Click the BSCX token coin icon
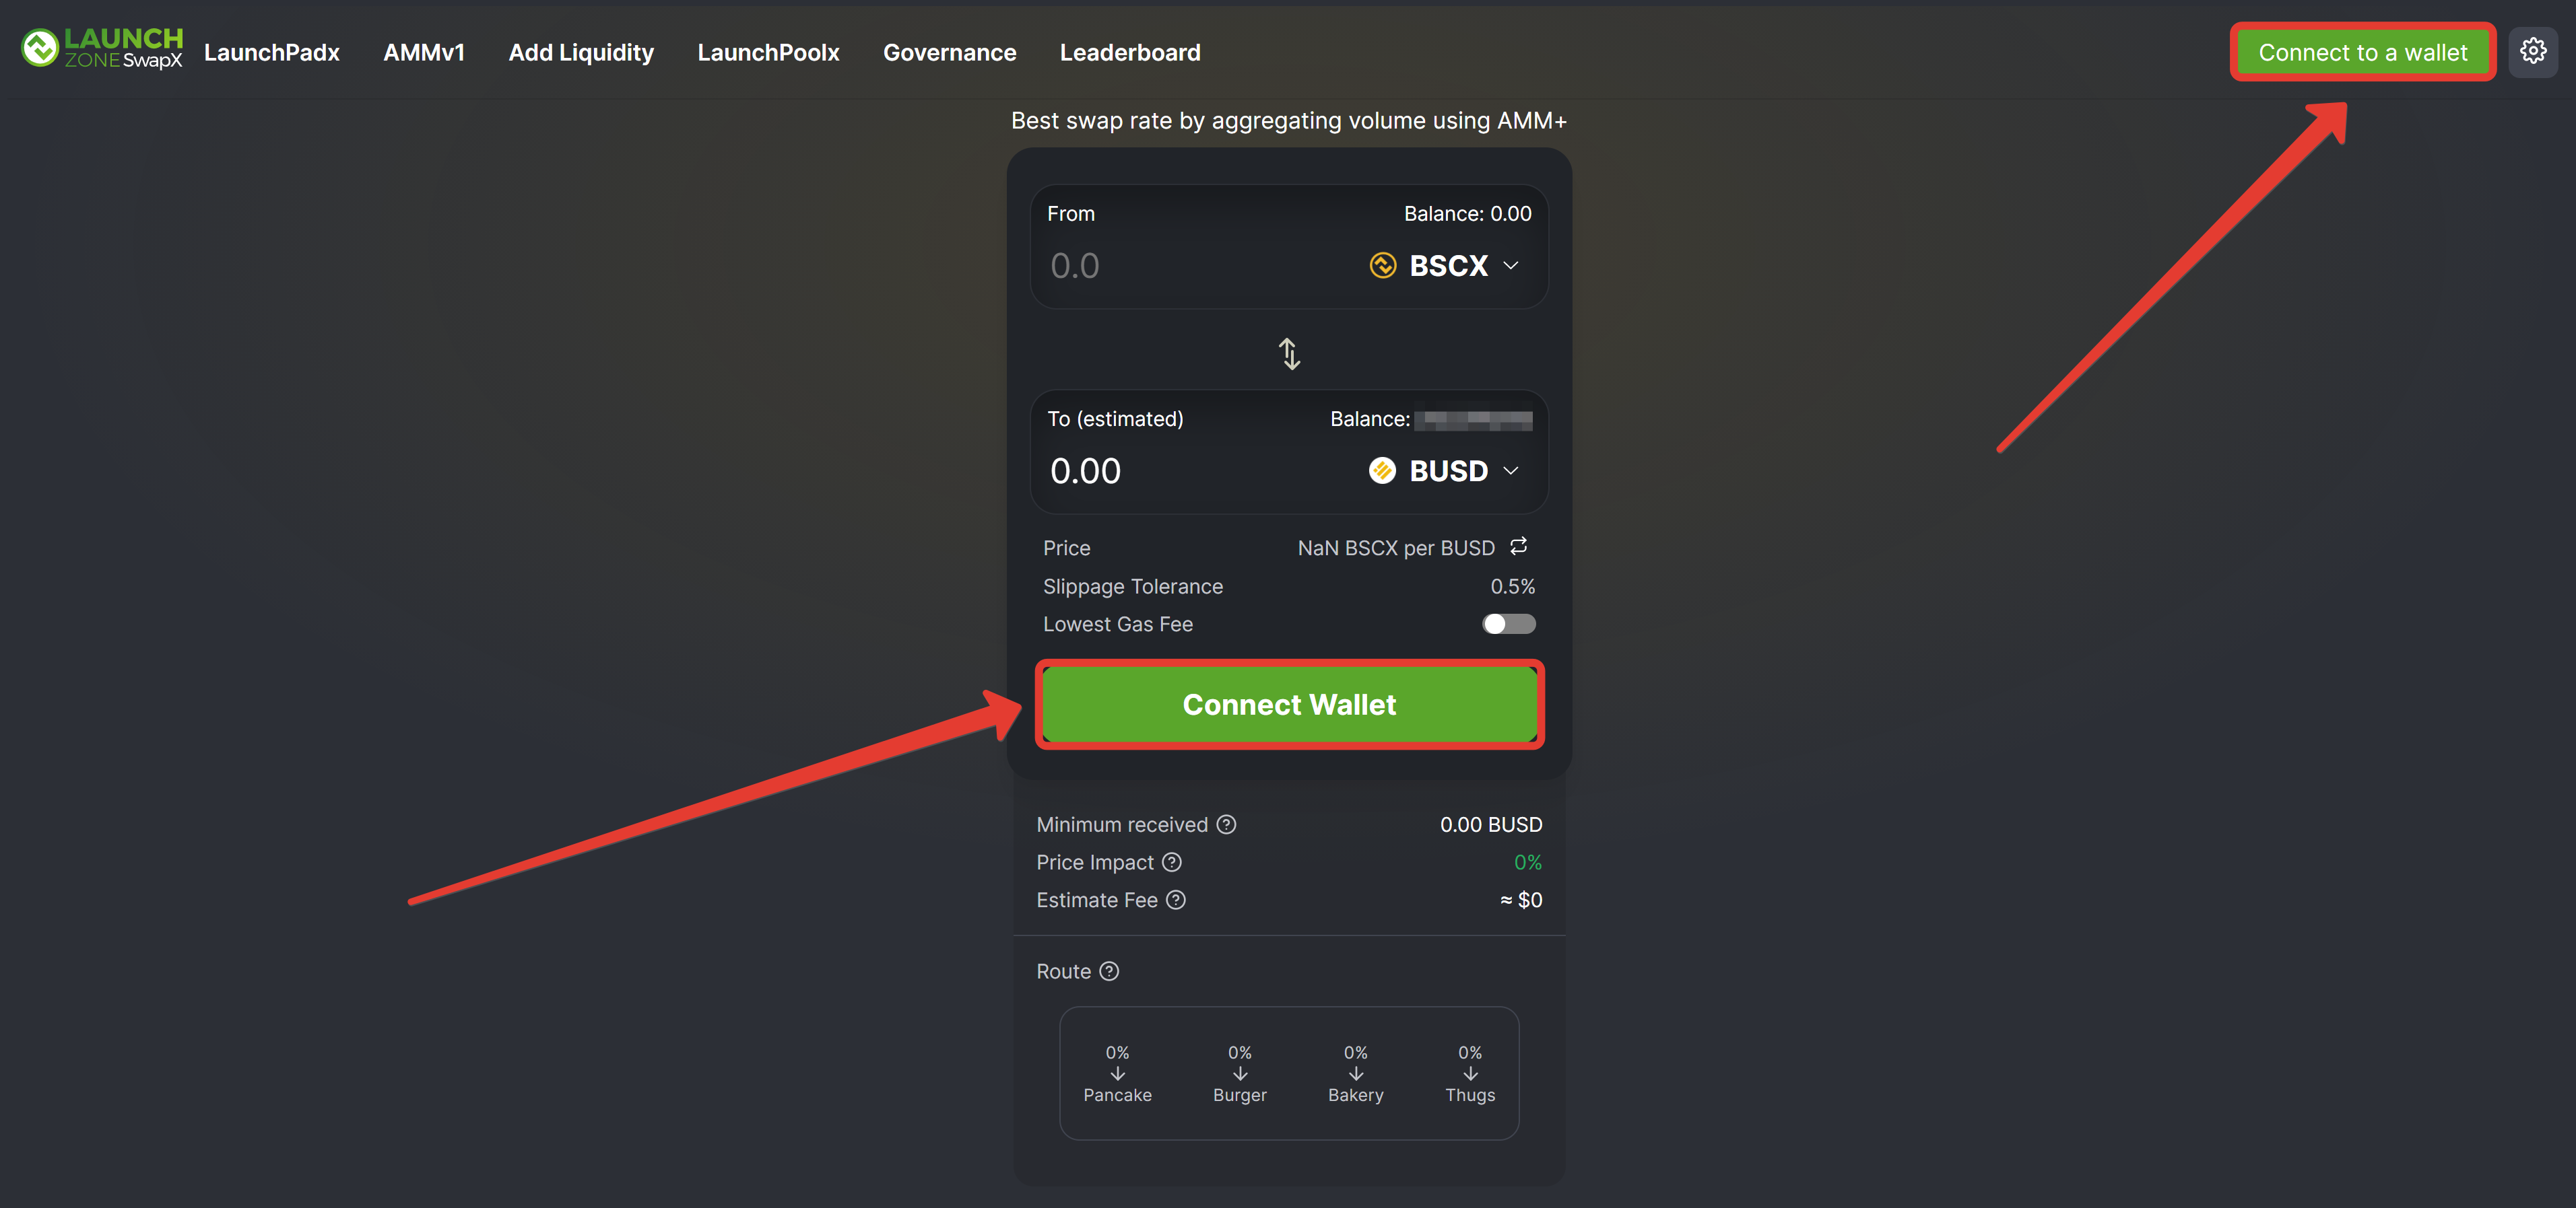The image size is (2576, 1208). click(1382, 266)
